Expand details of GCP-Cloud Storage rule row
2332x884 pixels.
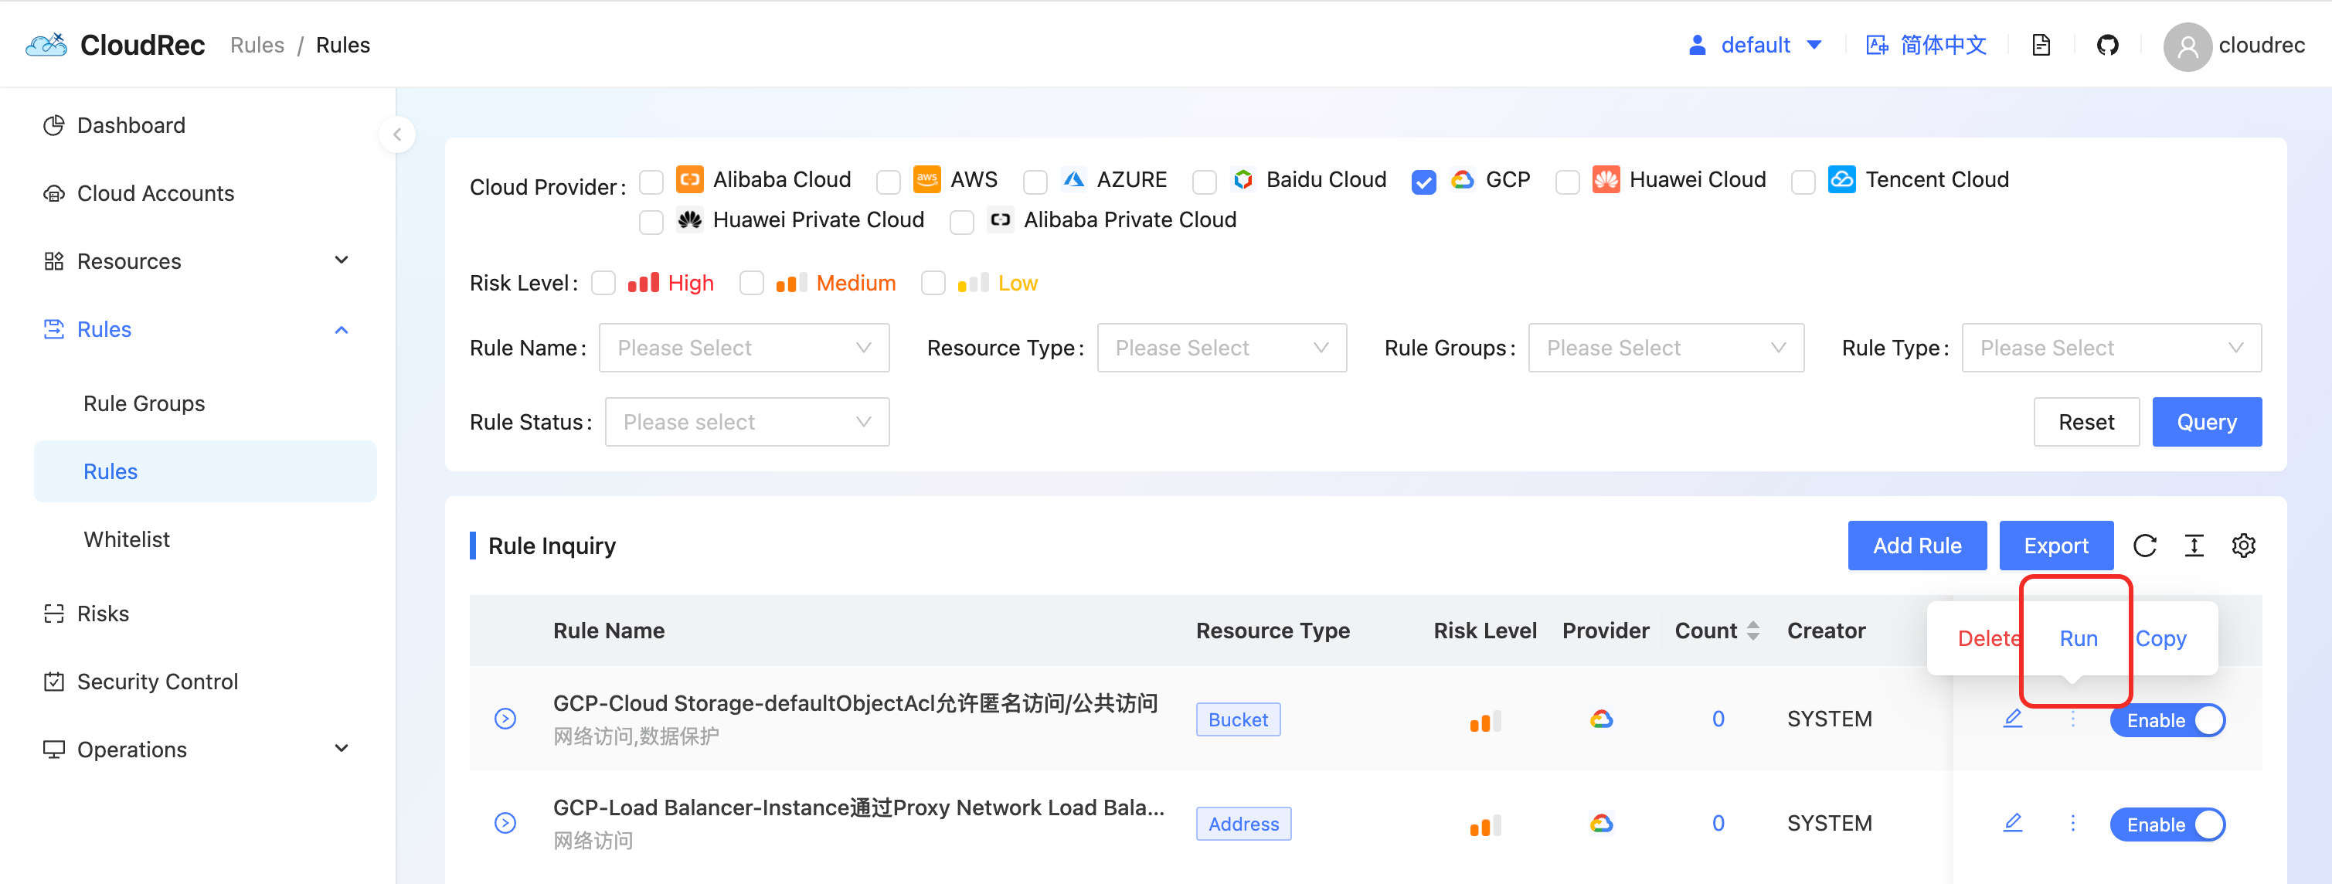click(x=505, y=719)
